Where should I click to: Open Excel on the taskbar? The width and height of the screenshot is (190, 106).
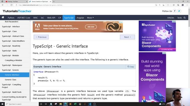75,104
